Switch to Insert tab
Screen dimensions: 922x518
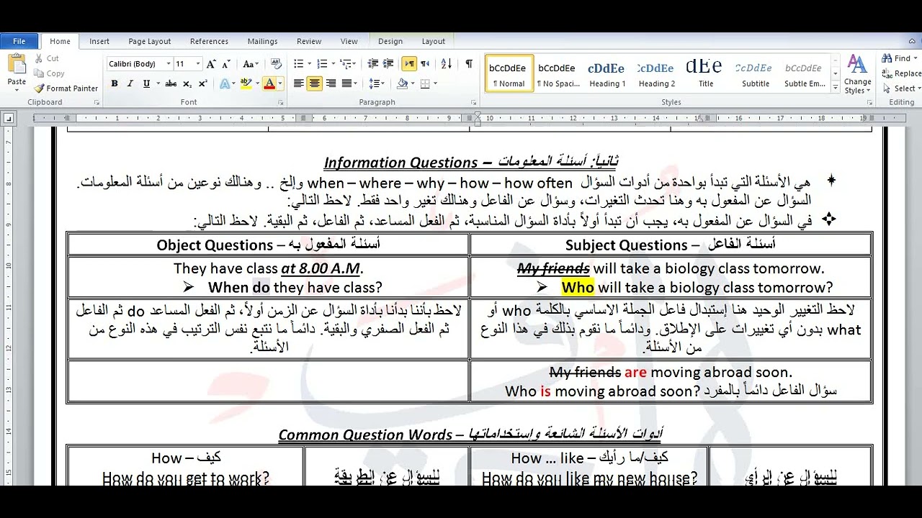[99, 41]
